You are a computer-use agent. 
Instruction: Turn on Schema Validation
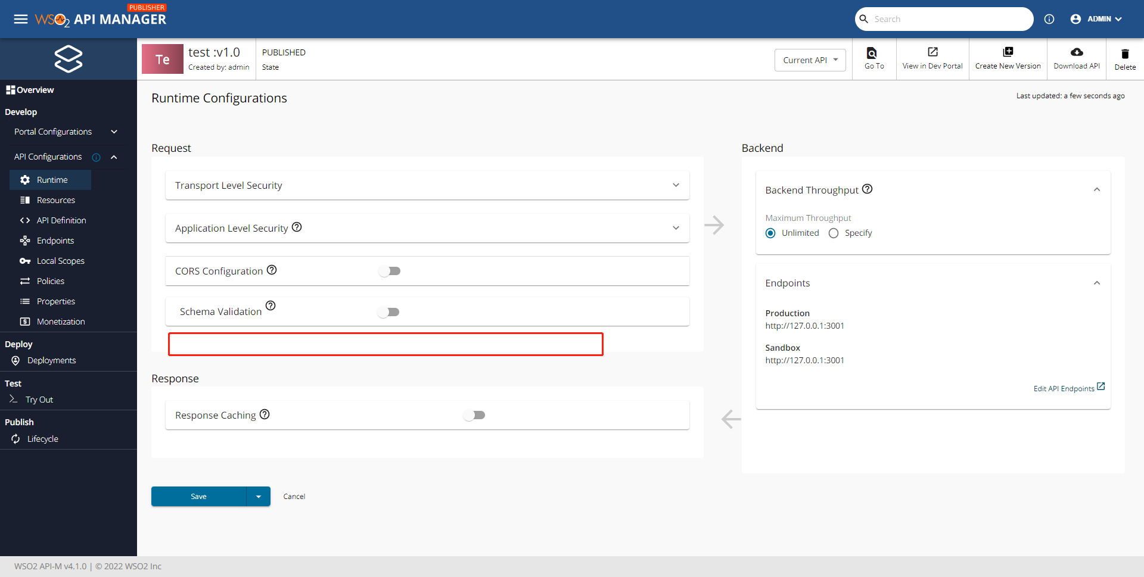click(x=389, y=311)
